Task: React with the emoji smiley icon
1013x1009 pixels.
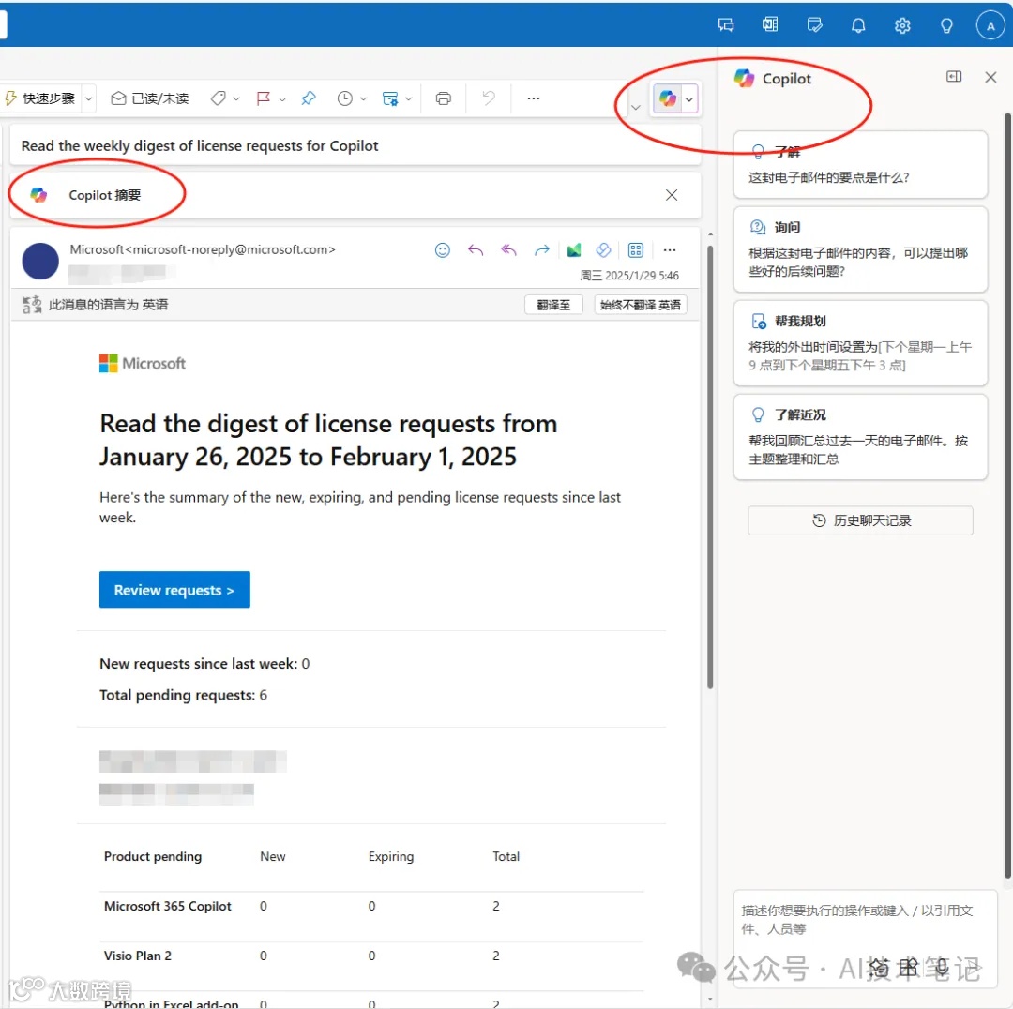Action: 443,250
